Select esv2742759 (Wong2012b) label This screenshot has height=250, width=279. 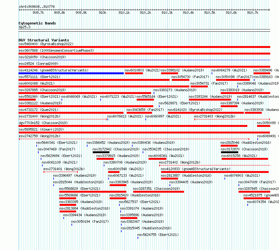39,136
